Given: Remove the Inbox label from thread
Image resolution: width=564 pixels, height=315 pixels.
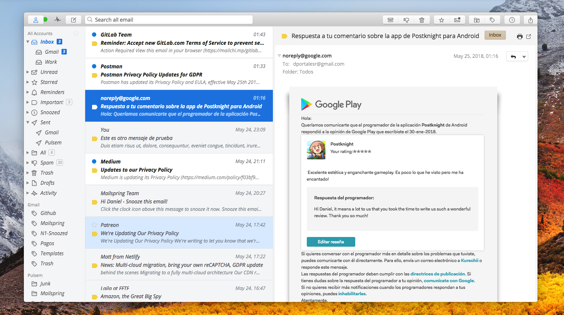Looking at the screenshot, I should [495, 35].
